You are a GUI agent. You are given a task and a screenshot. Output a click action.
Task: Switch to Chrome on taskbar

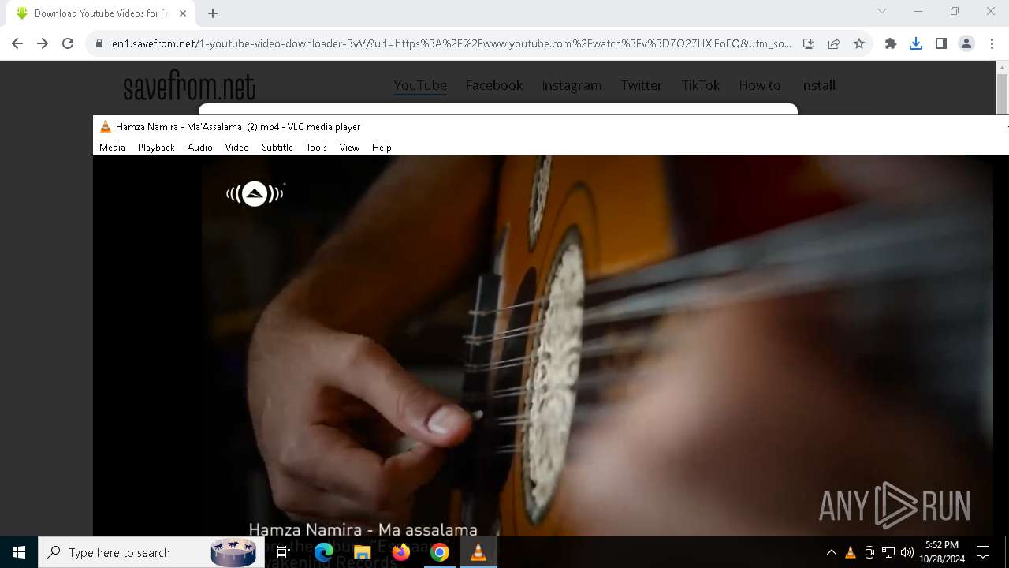tap(440, 552)
